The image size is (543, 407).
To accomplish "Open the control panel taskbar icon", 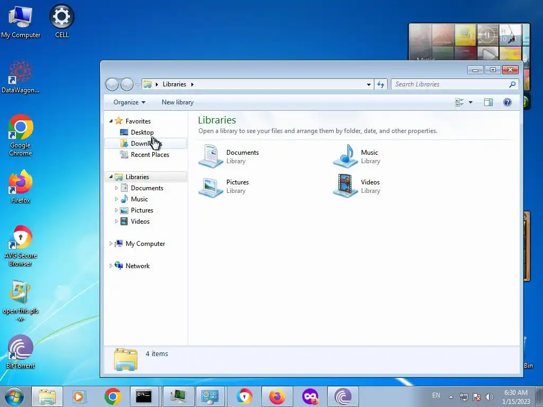I will click(210, 396).
